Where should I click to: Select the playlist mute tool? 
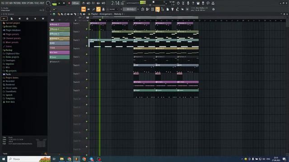pos(68,14)
